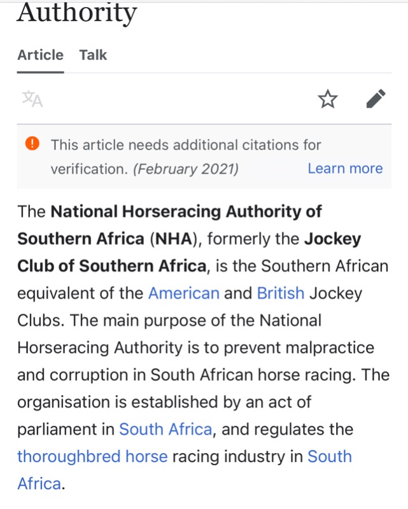
Task: Click the star icon to watch this page
Action: [328, 99]
